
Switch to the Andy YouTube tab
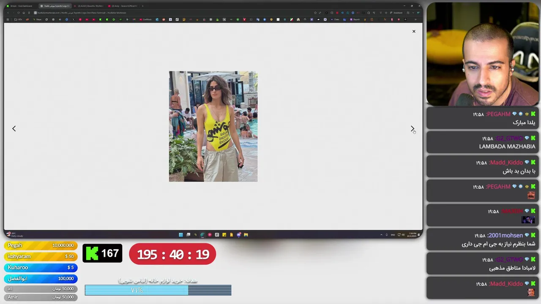tap(123, 6)
